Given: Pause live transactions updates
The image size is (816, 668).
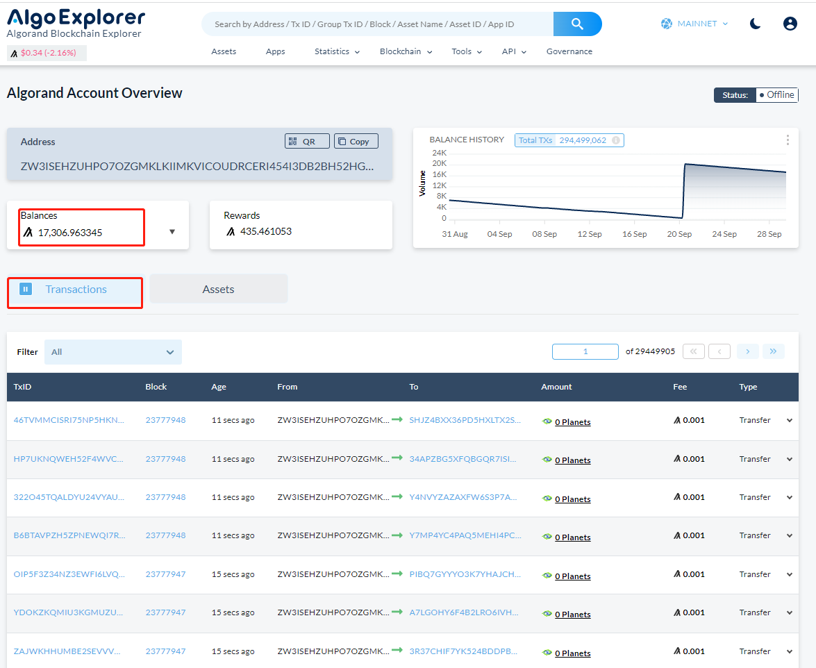Looking at the screenshot, I should (x=26, y=289).
